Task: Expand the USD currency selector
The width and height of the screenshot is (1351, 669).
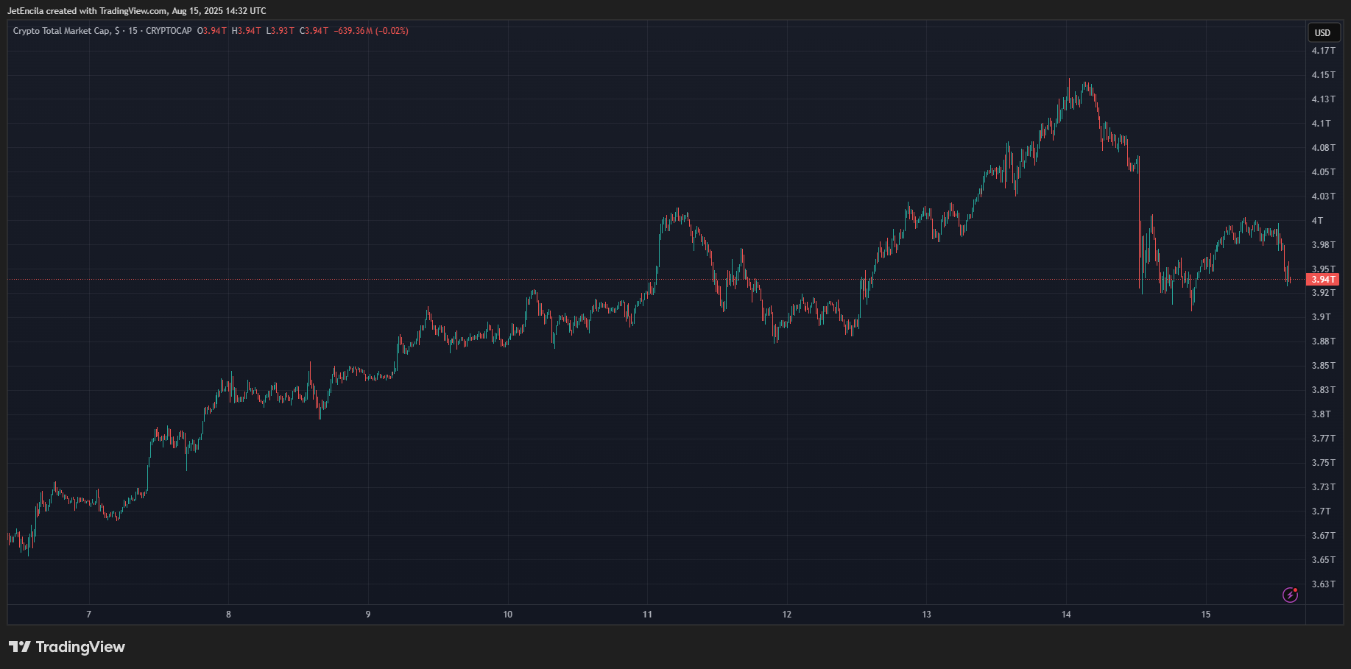Action: click(x=1322, y=32)
